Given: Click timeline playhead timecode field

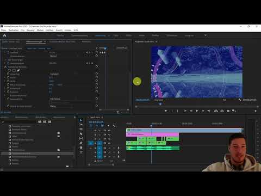Looking at the screenshot, I should [x=96, y=122].
